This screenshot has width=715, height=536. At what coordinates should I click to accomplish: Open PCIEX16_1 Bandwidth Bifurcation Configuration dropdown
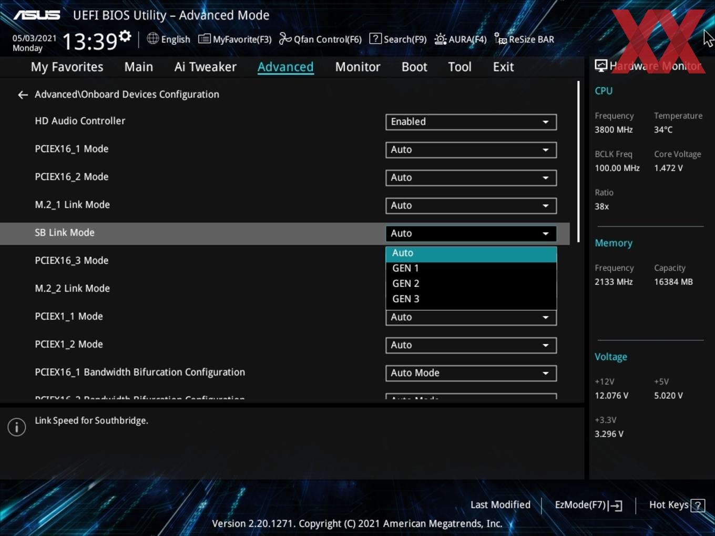point(471,373)
